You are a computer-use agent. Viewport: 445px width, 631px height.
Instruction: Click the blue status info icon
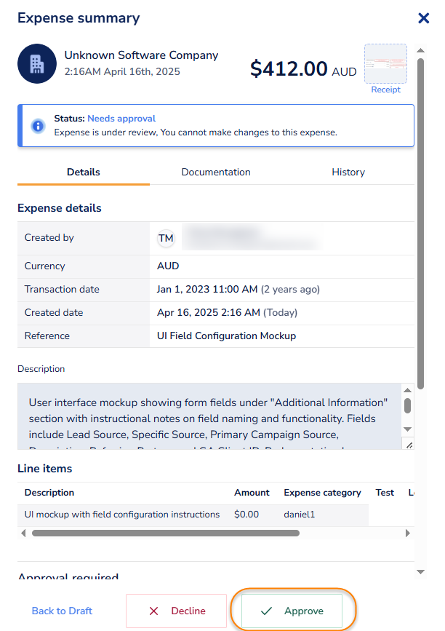38,125
